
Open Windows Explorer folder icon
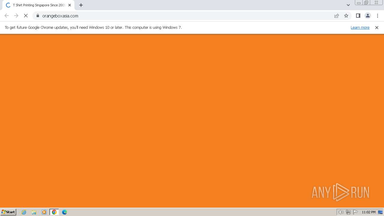[34, 212]
